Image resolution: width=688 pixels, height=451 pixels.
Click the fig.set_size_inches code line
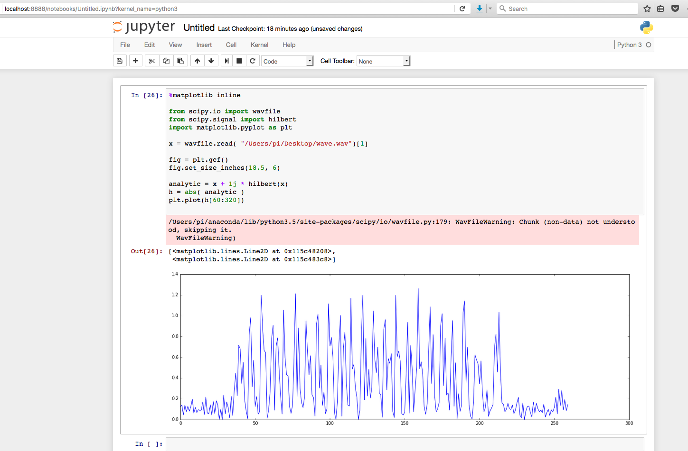(224, 168)
